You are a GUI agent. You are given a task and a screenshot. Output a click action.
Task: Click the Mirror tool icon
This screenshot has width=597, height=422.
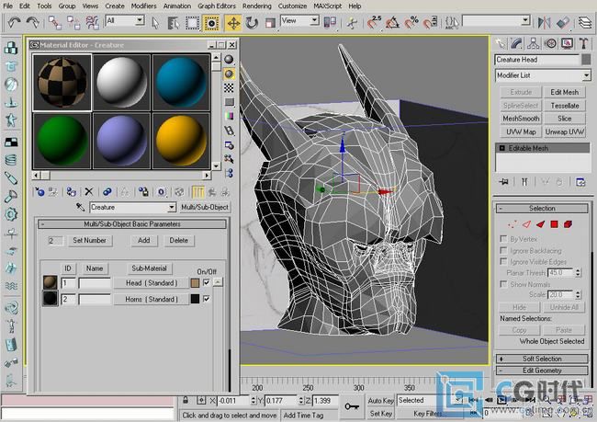(x=544, y=22)
